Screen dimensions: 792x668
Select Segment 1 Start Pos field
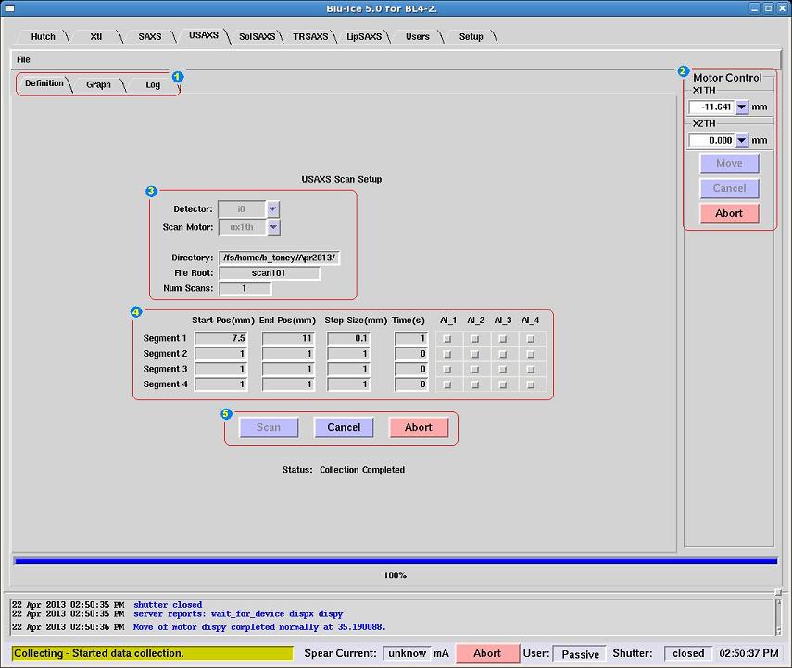[220, 339]
